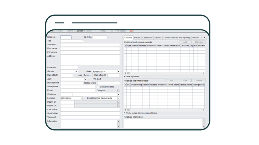Screen dimensions: 259x145
Task: Expand the User dropdown showing JENNY SMITH
Action: click(119, 72)
